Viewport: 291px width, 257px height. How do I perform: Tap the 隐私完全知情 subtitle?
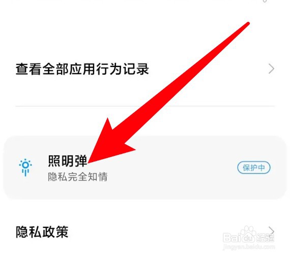point(77,177)
